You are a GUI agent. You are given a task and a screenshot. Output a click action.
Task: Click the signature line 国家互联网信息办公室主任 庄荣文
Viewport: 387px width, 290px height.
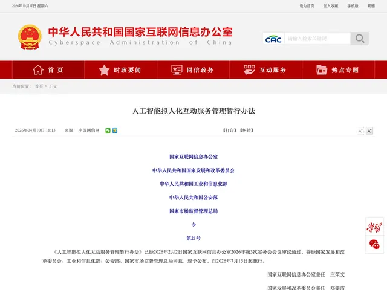[306, 274]
